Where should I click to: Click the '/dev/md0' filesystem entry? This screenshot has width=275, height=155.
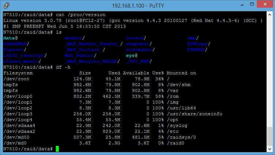click(15, 143)
